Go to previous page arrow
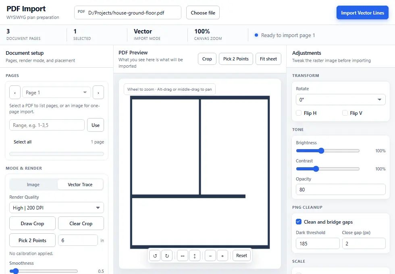The height and width of the screenshot is (274, 395). tap(15, 92)
